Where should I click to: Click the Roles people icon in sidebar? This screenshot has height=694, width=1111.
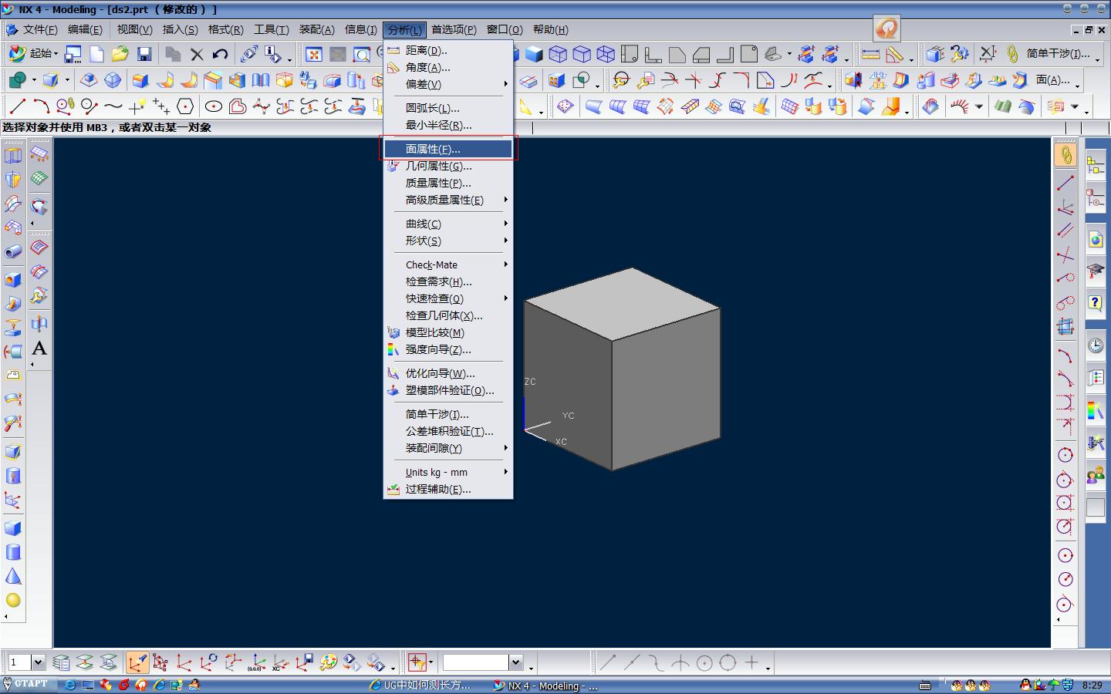pyautogui.click(x=1096, y=474)
